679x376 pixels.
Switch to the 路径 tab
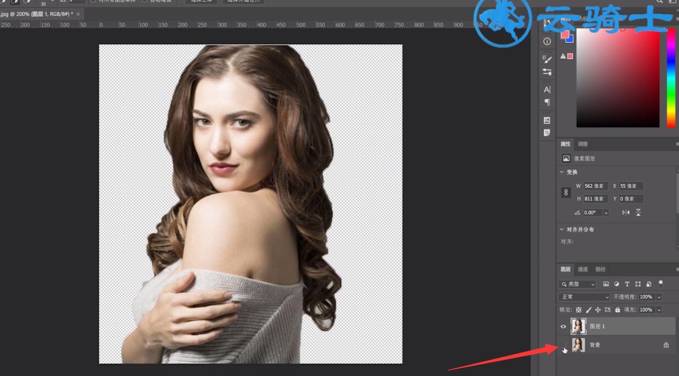[x=600, y=270]
